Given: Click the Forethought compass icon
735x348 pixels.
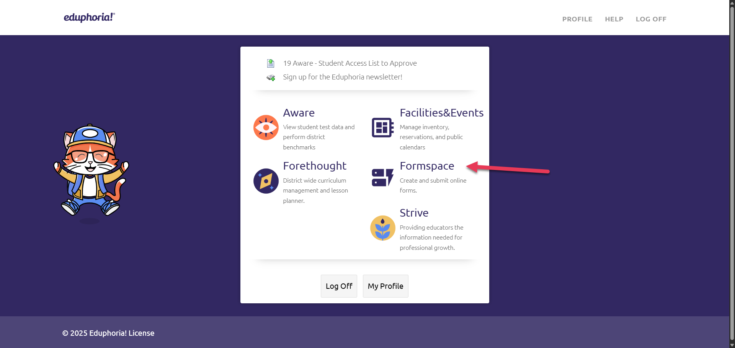Looking at the screenshot, I should click(266, 181).
